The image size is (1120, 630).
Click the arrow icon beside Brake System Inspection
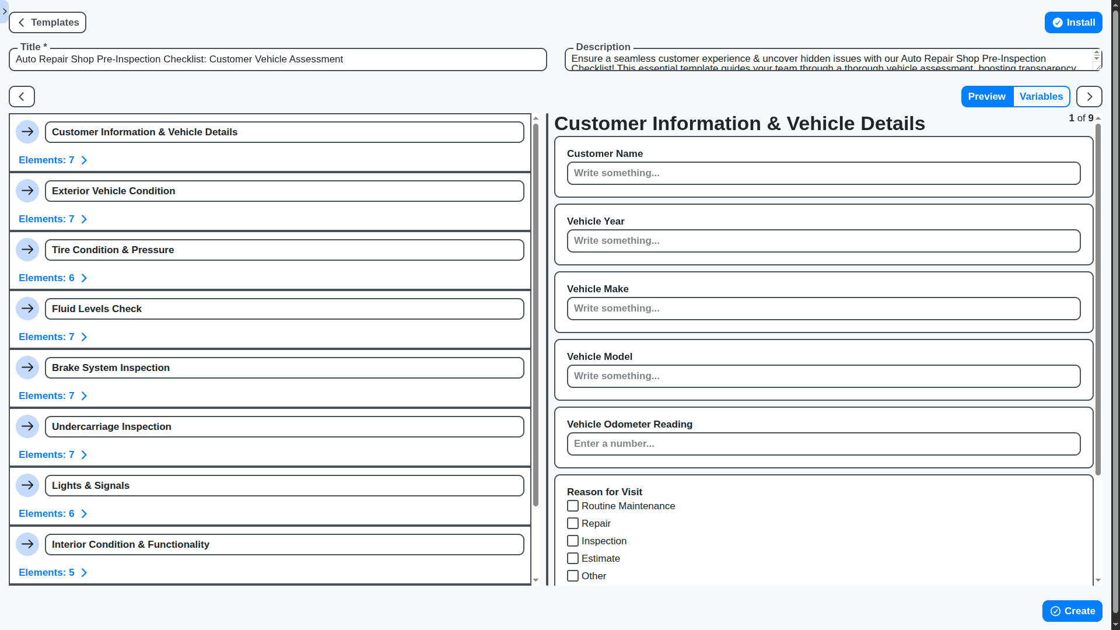27,367
